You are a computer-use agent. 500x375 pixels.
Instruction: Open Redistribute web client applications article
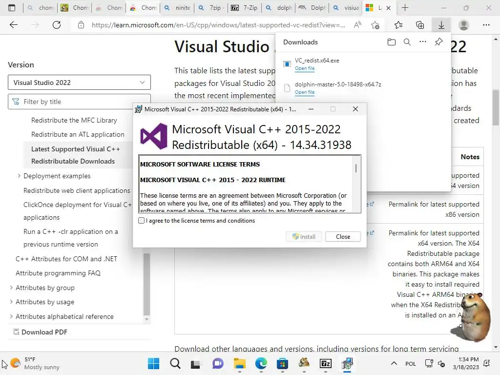click(77, 190)
